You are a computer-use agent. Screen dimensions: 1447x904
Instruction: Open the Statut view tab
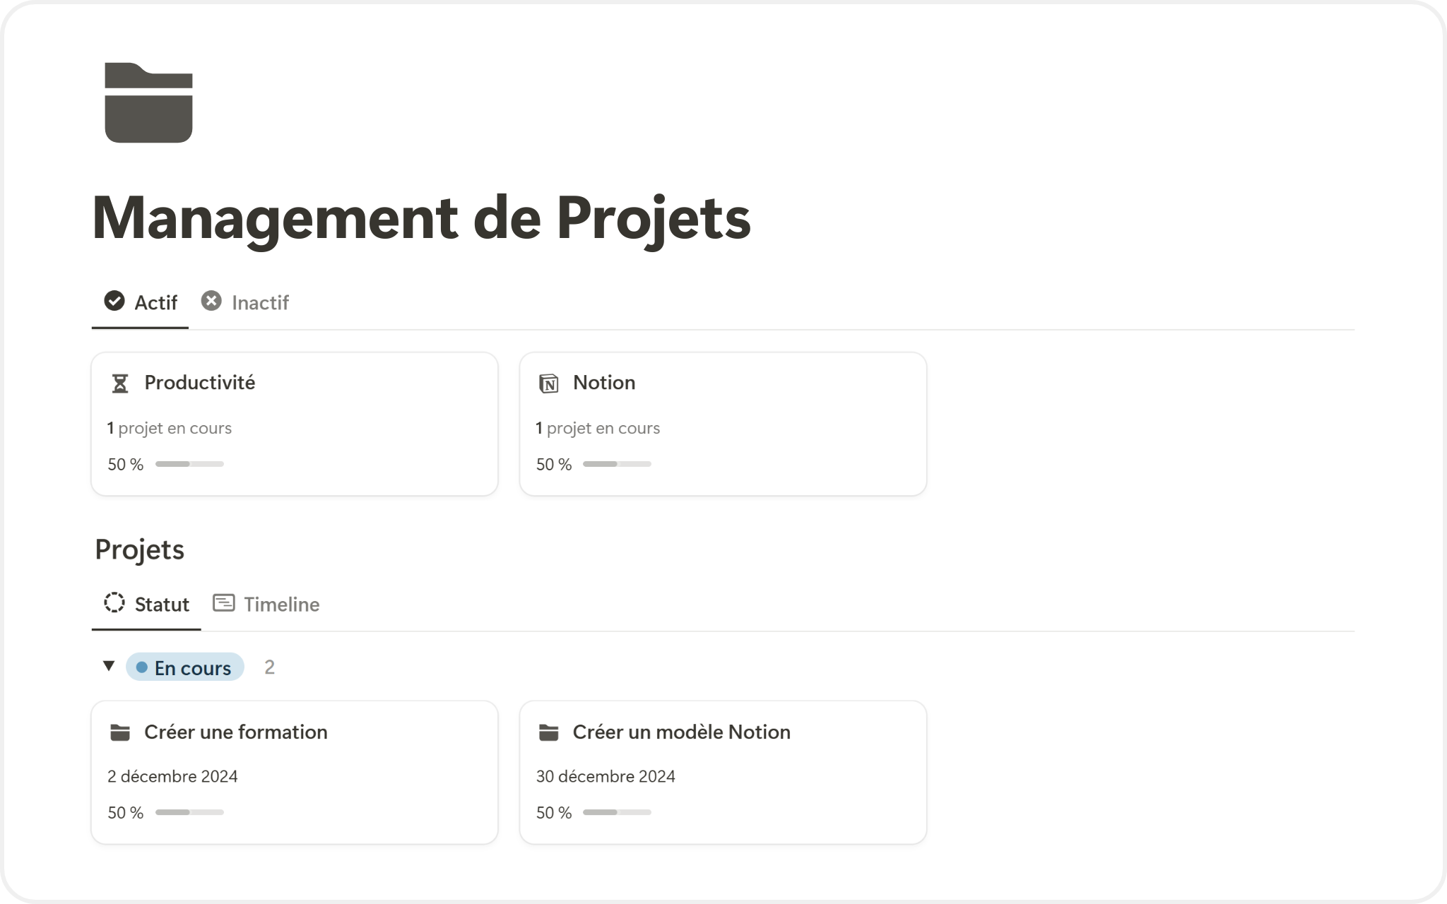click(162, 605)
